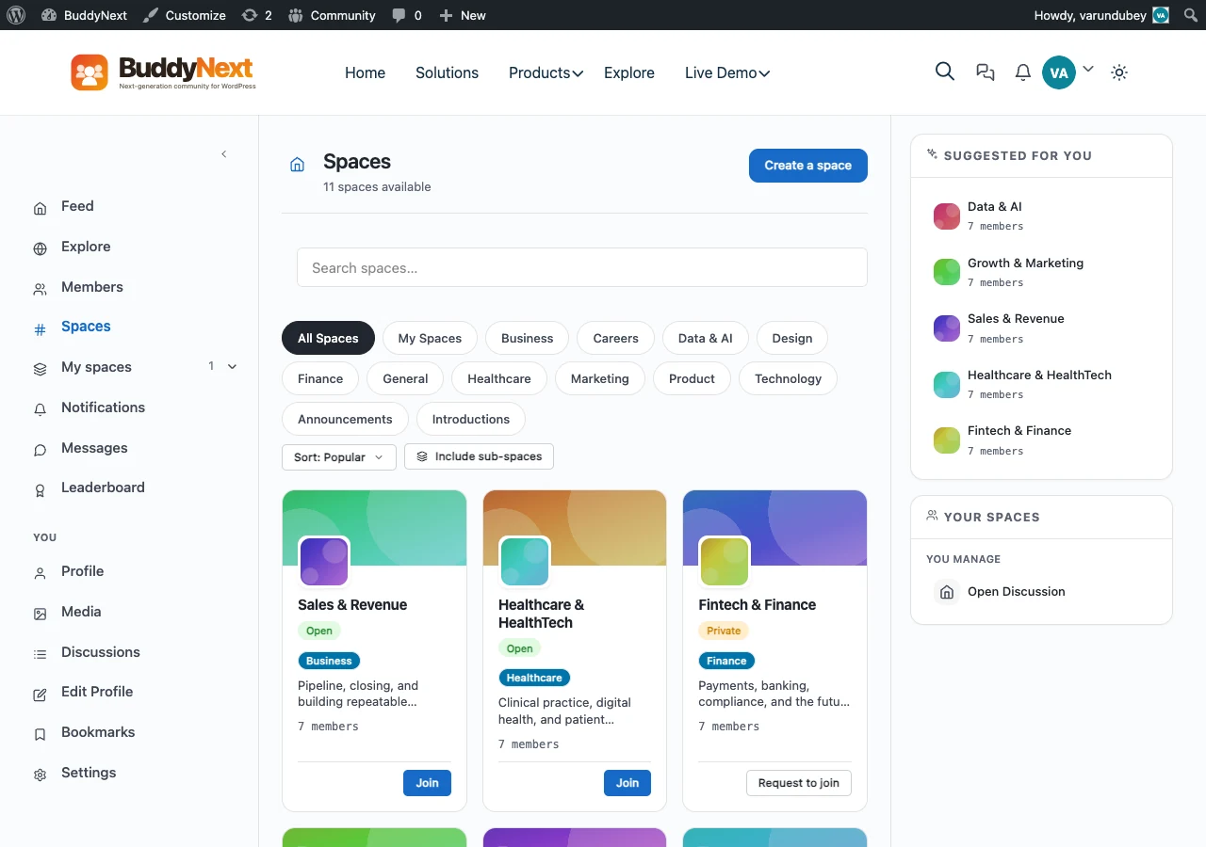Screen dimensions: 1206x847
Task: Click the Data & AI suggested space icon
Action: 946,216
